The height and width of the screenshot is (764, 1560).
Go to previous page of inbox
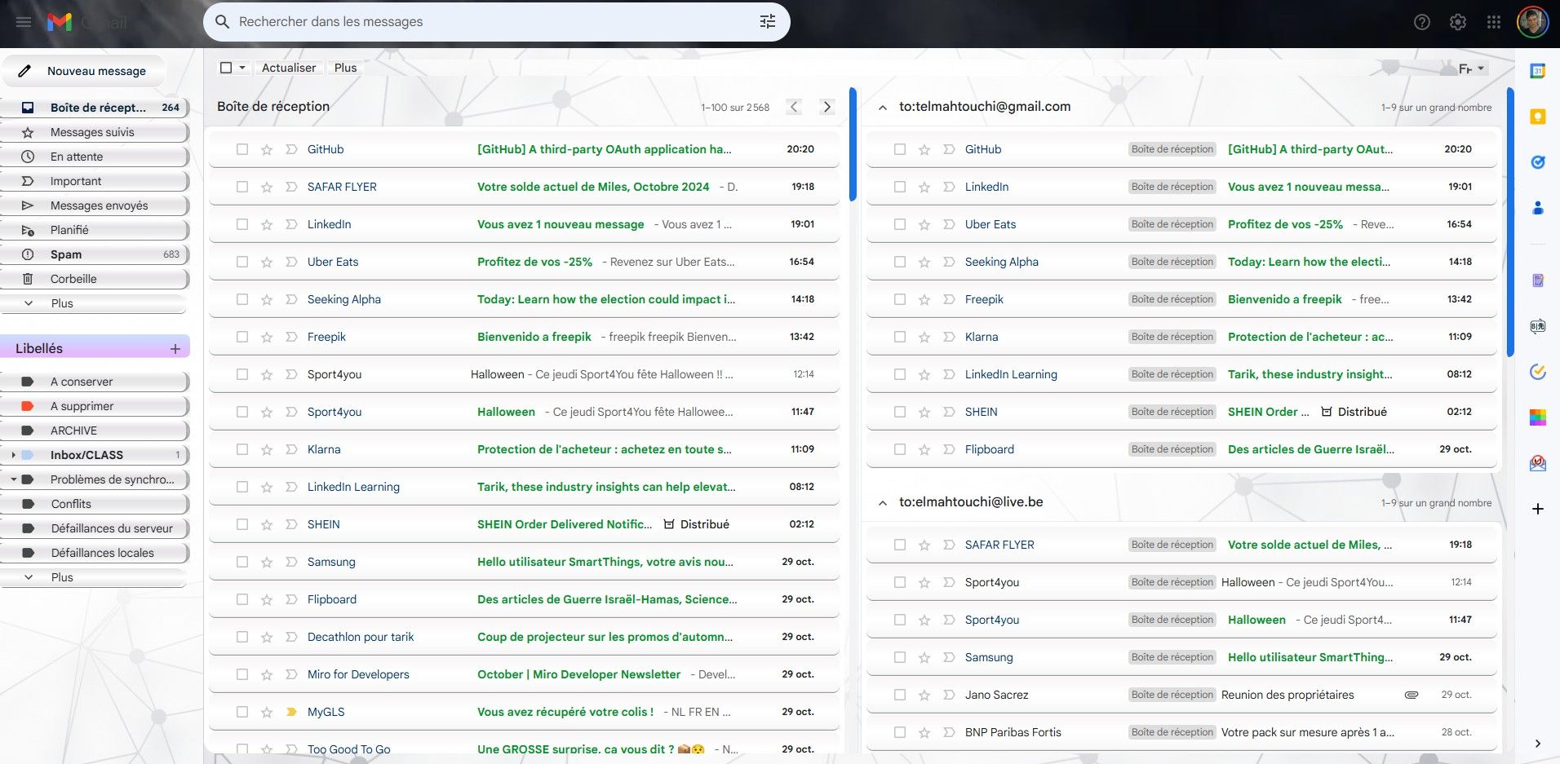tap(794, 107)
